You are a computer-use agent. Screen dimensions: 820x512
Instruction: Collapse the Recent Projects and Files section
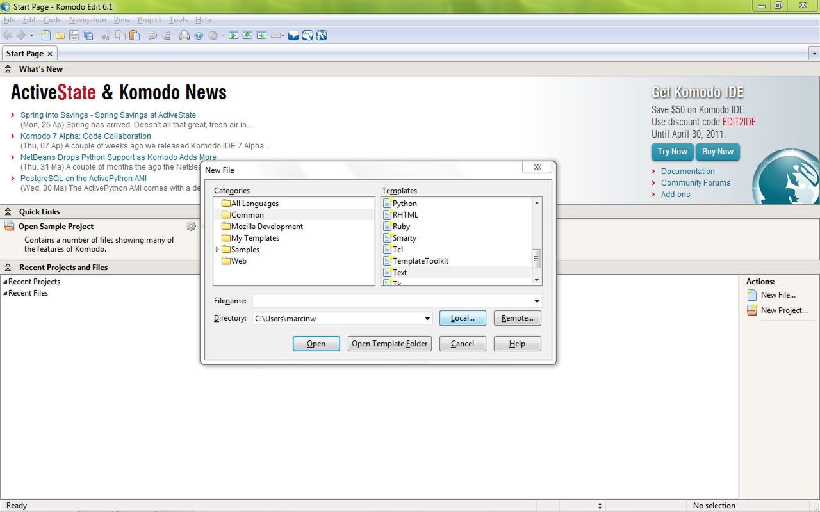tap(8, 267)
